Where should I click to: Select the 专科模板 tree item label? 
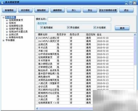point(10,40)
